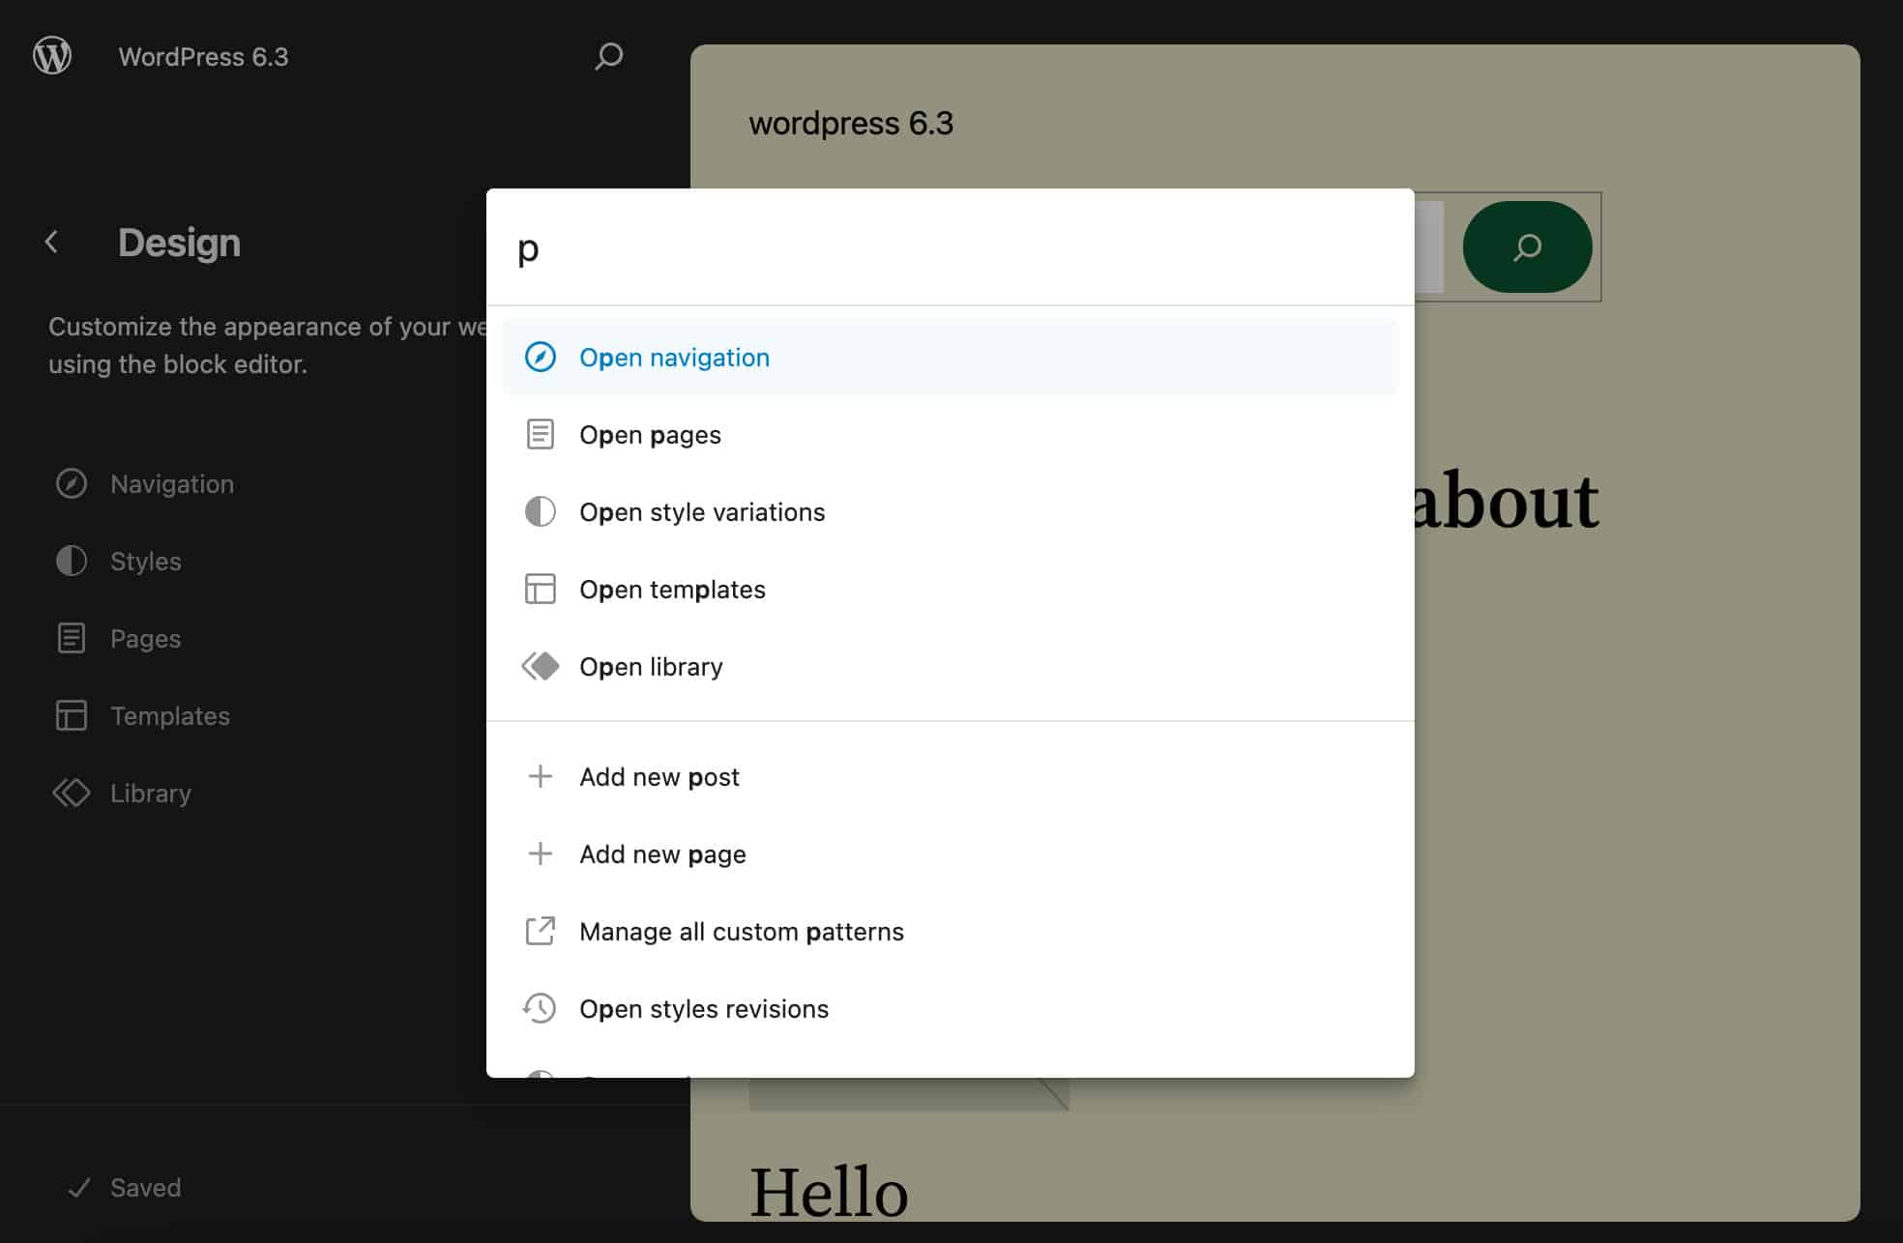The height and width of the screenshot is (1243, 1903).
Task: Click Add new post
Action: [x=659, y=776]
